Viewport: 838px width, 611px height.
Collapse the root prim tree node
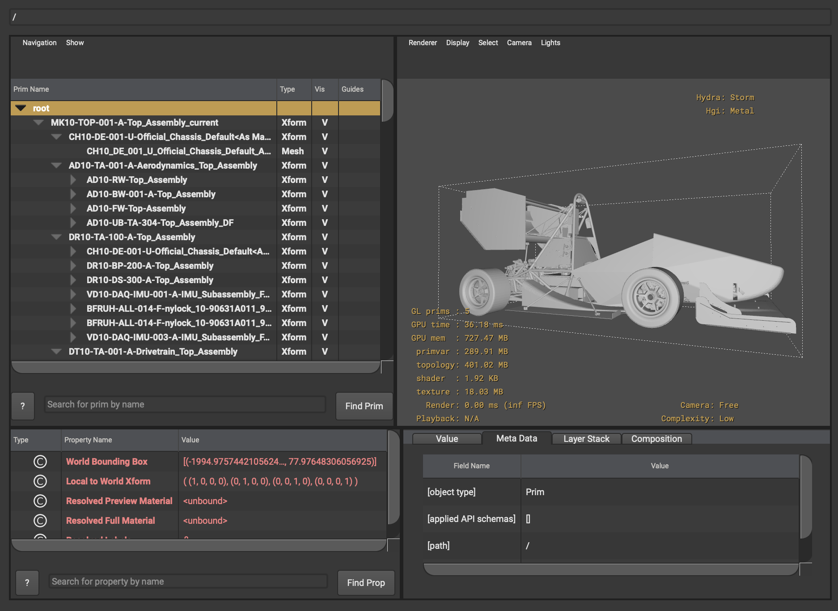tap(21, 108)
